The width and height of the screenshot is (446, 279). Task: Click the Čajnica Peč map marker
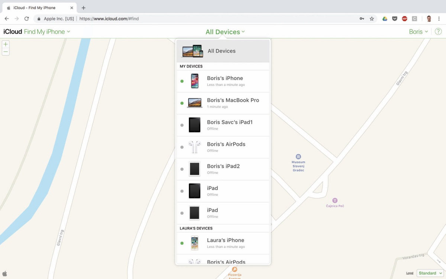[x=335, y=201]
